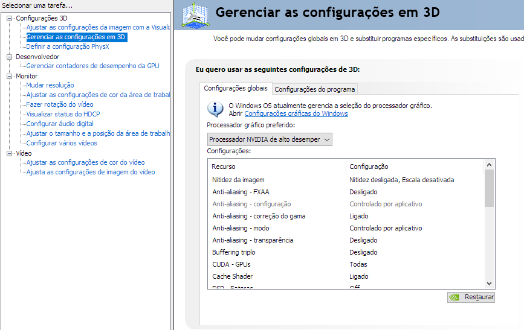Open Ajustar as configurações de cor do vídeo
This screenshot has height=330, width=524.
pos(85,162)
